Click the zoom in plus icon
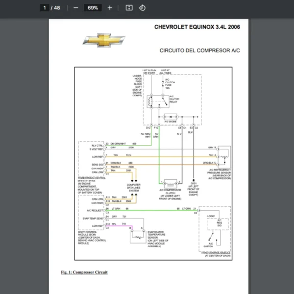This screenshot has width=294, height=294. (x=110, y=8)
